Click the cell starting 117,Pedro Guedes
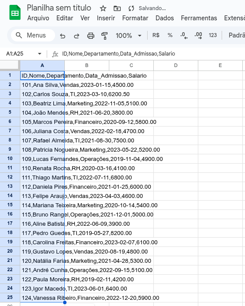Image resolution: width=245 pixels, height=306 pixels. 42,233
